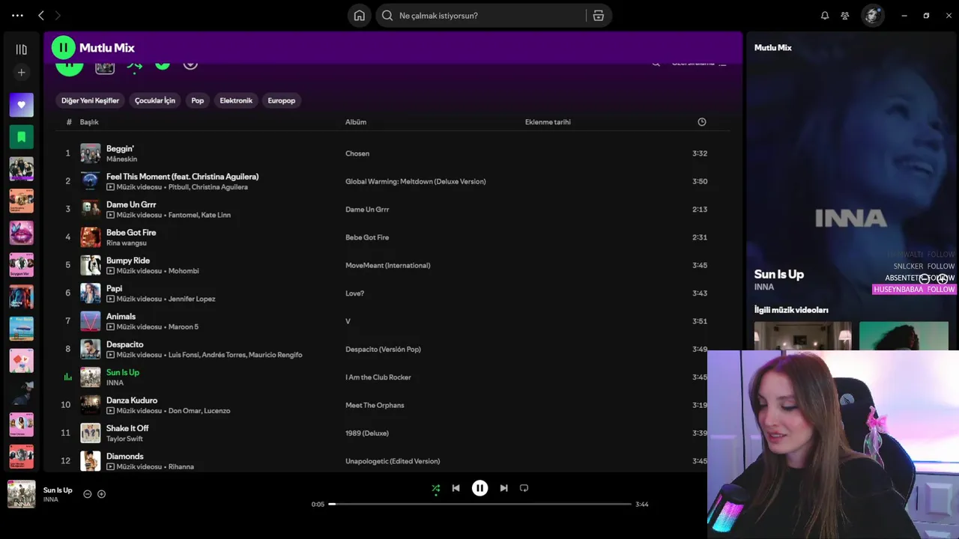Open the green bookmark Episodes item

[22, 137]
